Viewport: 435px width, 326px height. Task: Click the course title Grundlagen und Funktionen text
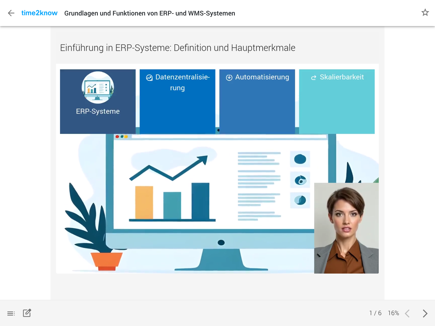pos(150,13)
